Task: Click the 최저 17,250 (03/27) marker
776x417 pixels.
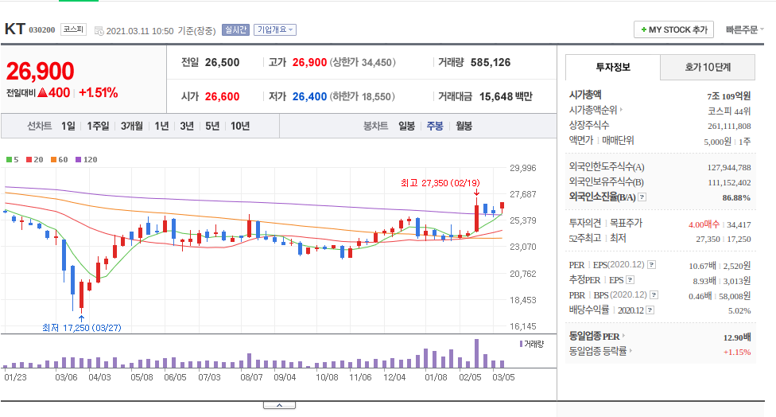Action: pos(82,328)
